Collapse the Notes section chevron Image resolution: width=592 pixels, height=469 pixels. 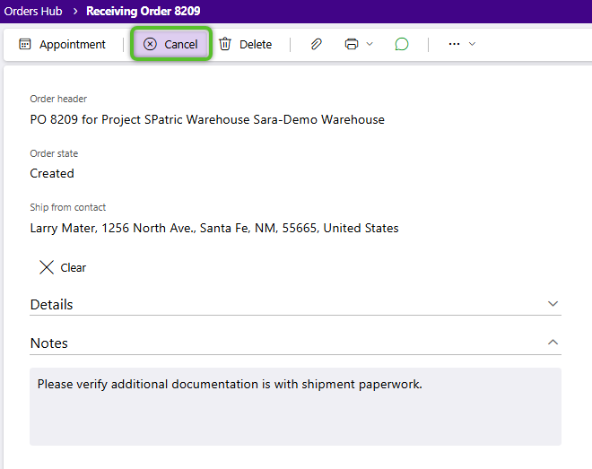click(553, 343)
